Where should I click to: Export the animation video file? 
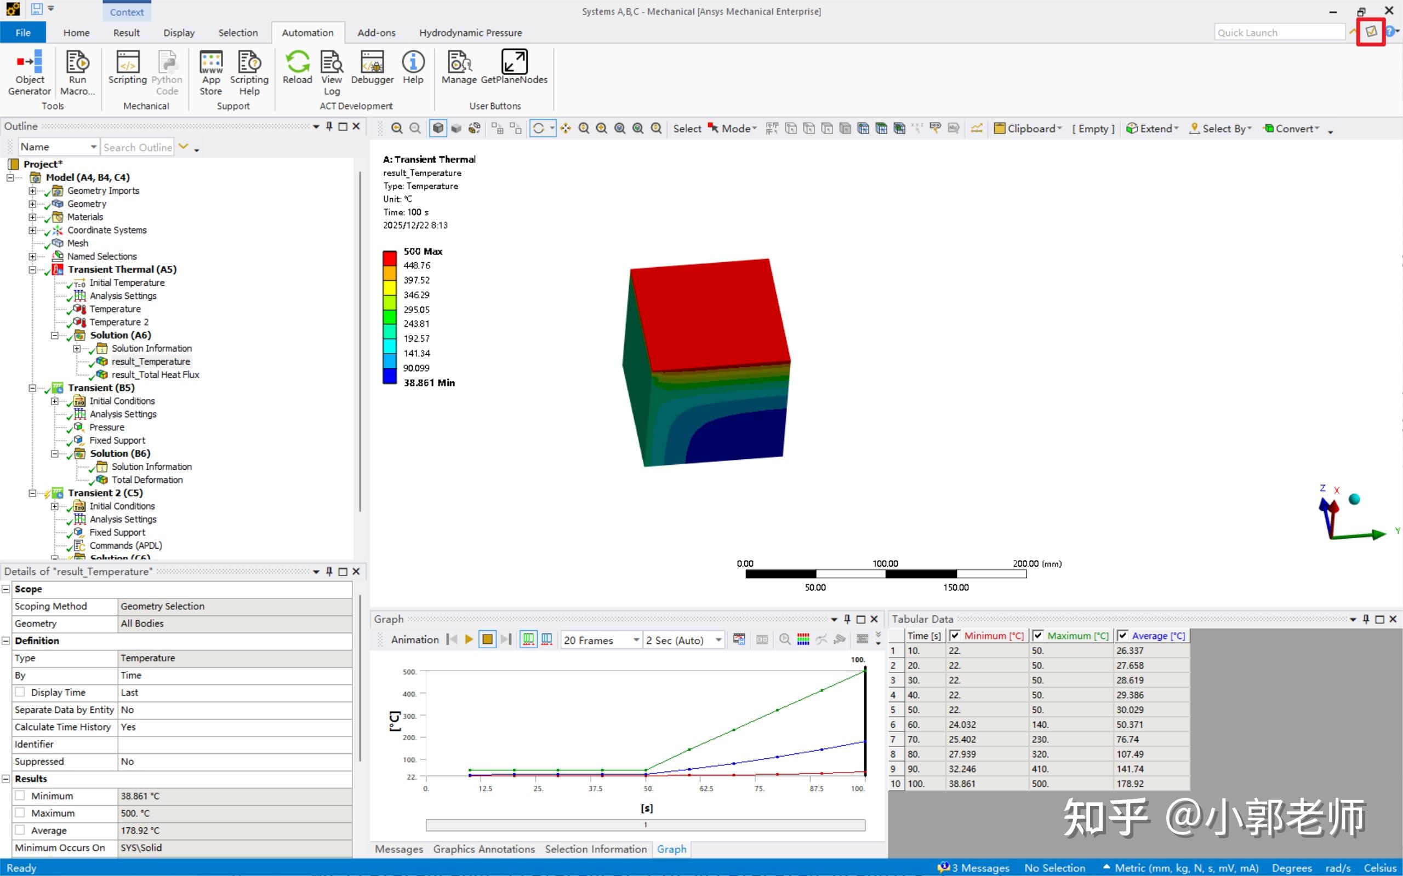(x=739, y=639)
